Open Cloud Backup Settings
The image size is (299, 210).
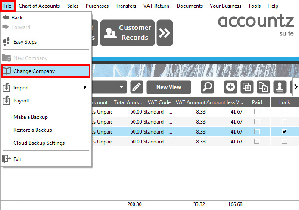click(x=45, y=143)
